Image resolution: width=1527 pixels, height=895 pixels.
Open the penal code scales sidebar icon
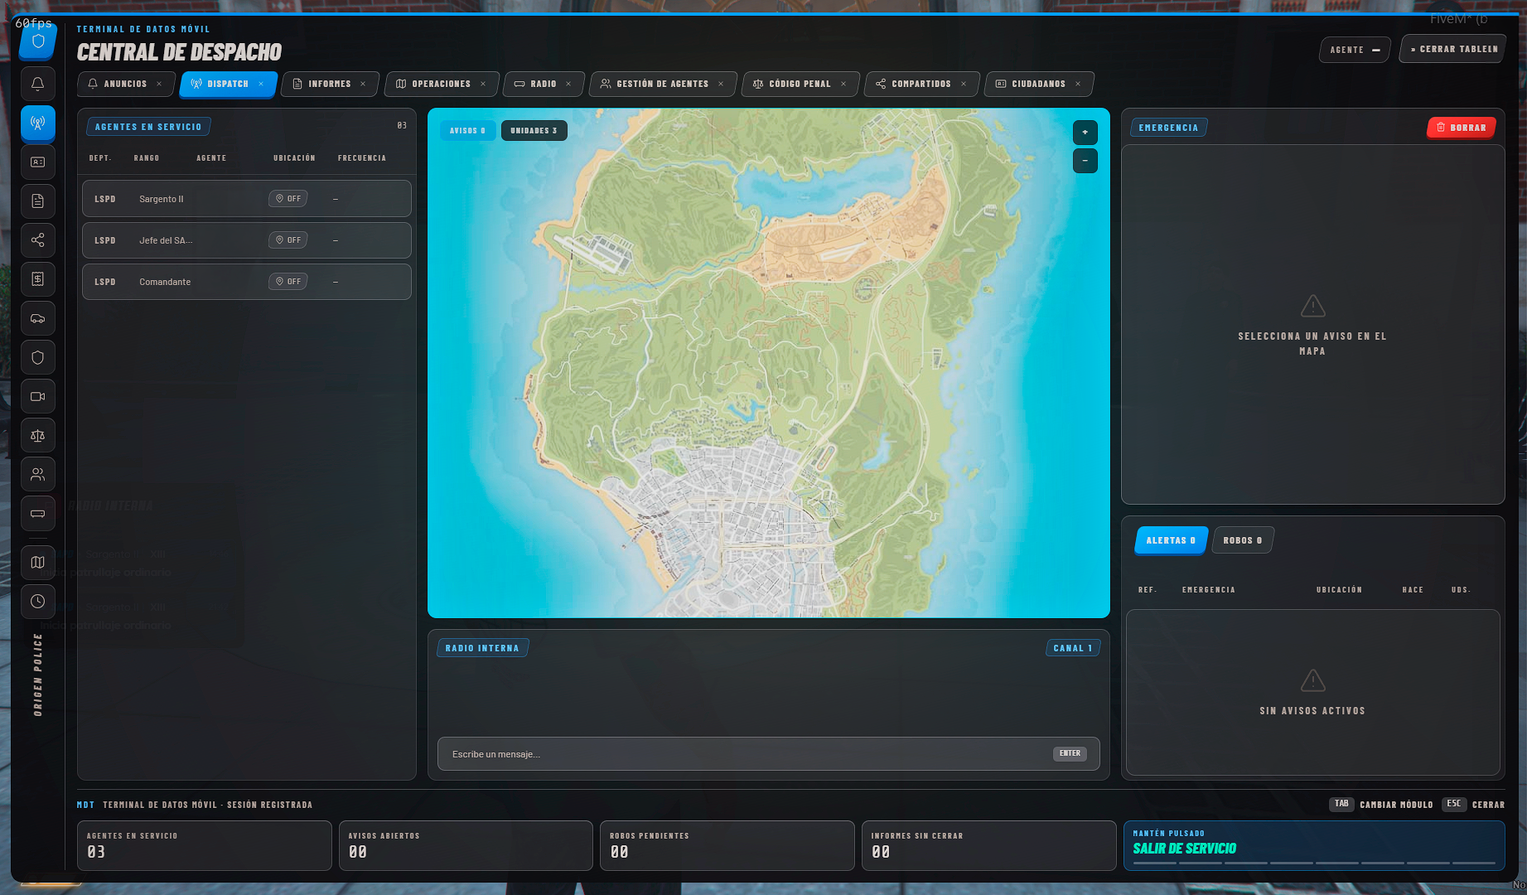[x=37, y=435]
